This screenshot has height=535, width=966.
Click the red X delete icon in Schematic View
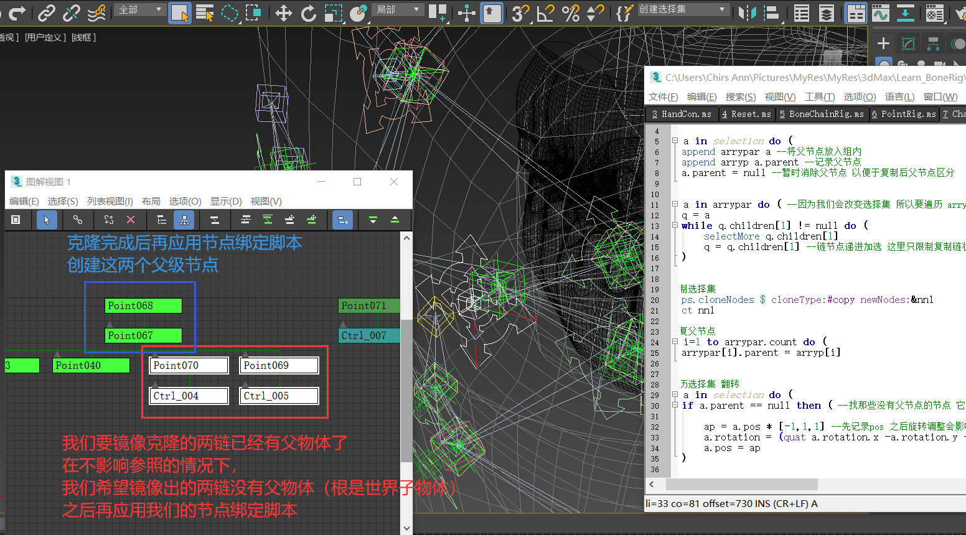click(x=131, y=220)
